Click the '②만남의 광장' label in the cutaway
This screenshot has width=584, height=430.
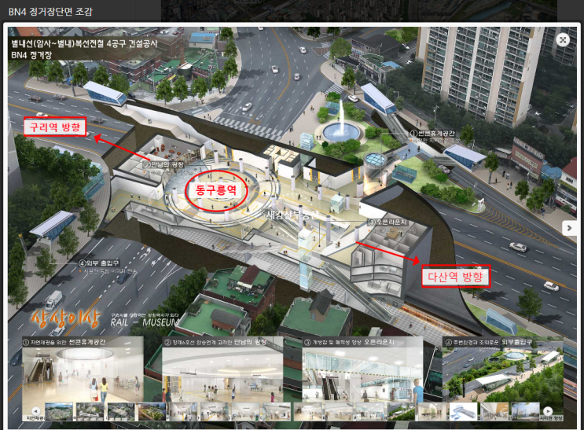(163, 164)
